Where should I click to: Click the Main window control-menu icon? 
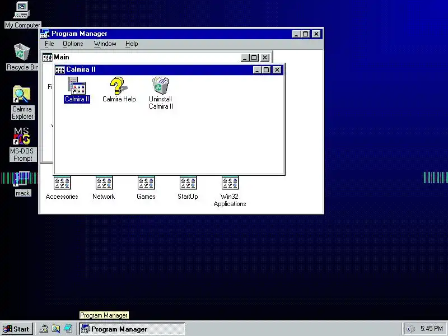(48, 58)
